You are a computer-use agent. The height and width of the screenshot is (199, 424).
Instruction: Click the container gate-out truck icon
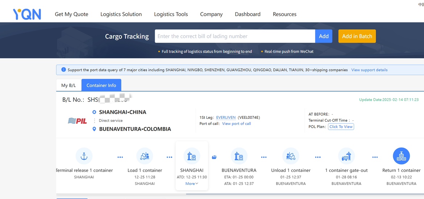(x=346, y=156)
